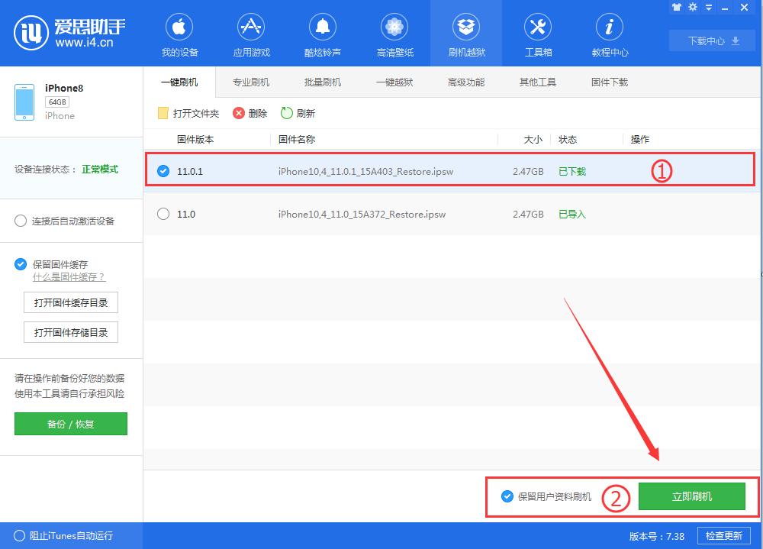Click 检查更新 check update button

724,536
